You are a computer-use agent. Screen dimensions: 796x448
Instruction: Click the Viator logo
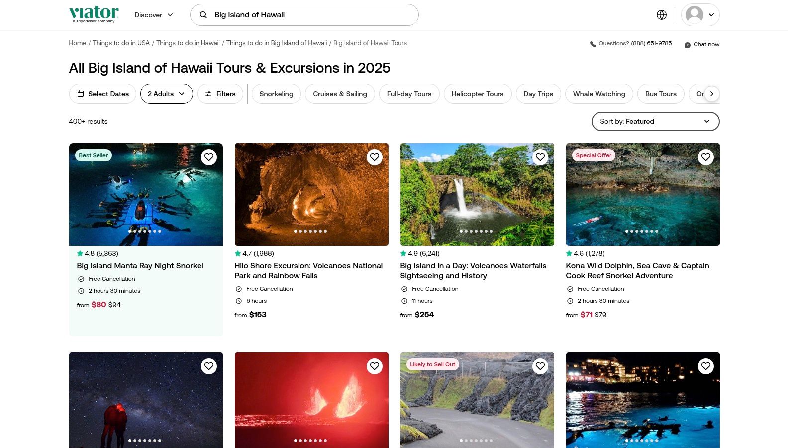point(94,14)
